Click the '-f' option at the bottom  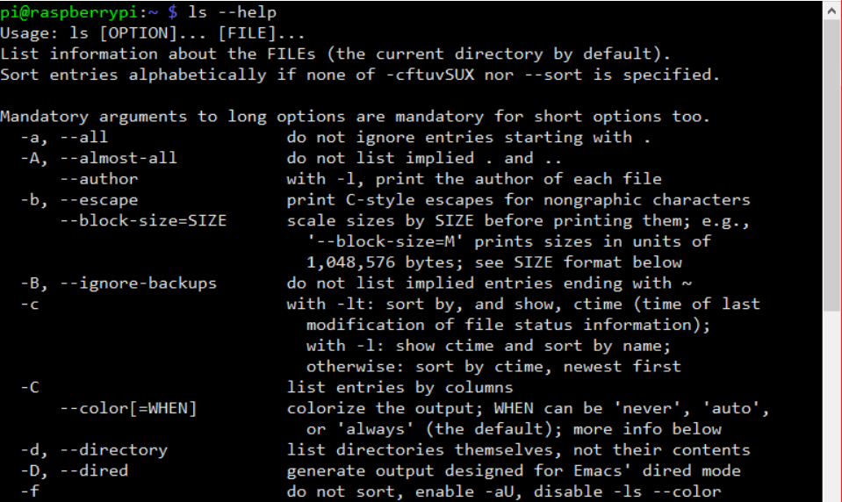tap(30, 491)
